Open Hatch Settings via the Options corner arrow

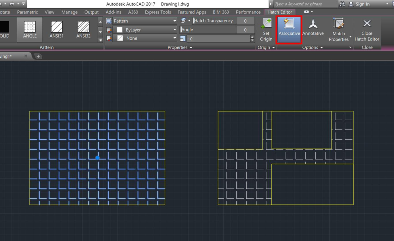click(350, 48)
